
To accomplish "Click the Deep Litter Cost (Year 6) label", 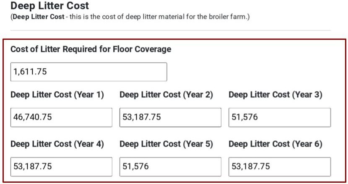I will [275, 144].
